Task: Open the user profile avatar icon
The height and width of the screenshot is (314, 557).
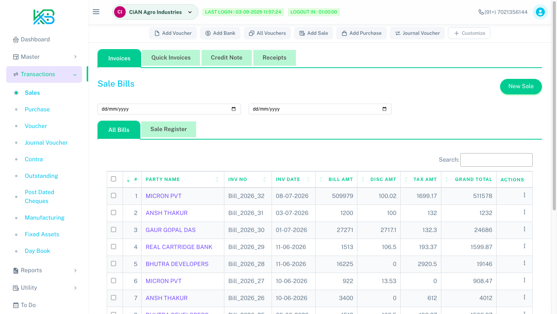Action: point(540,12)
